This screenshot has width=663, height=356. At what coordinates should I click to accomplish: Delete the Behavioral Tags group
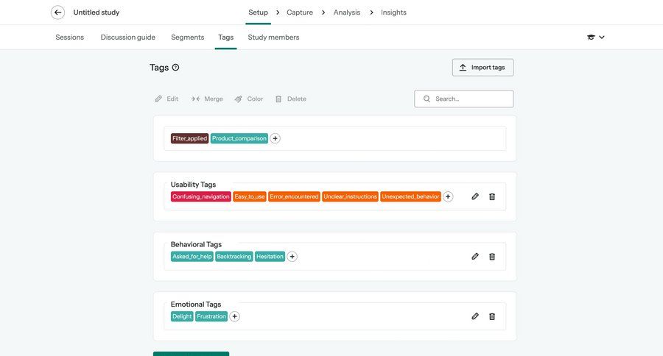(492, 257)
